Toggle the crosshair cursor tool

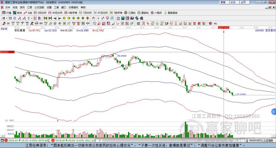(x=98, y=18)
